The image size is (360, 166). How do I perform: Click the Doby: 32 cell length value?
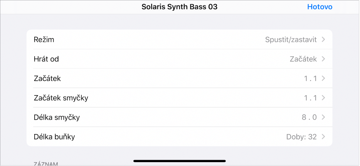pyautogui.click(x=301, y=136)
